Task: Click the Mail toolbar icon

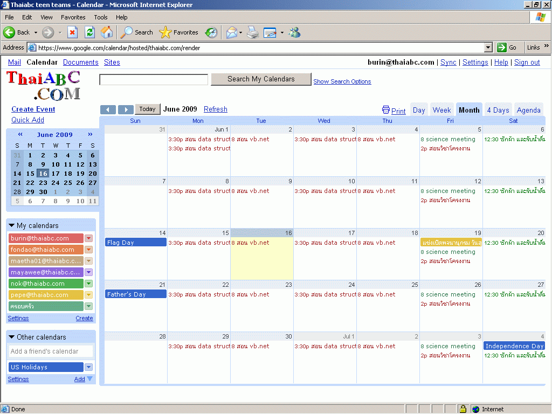Action: [232, 32]
